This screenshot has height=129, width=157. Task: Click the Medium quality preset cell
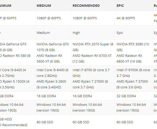pyautogui.click(x=53, y=33)
